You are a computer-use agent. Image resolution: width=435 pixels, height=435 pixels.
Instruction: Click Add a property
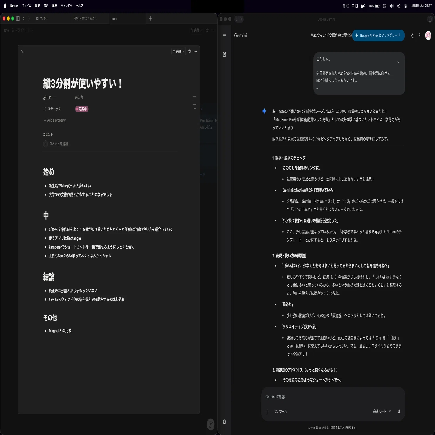click(54, 120)
